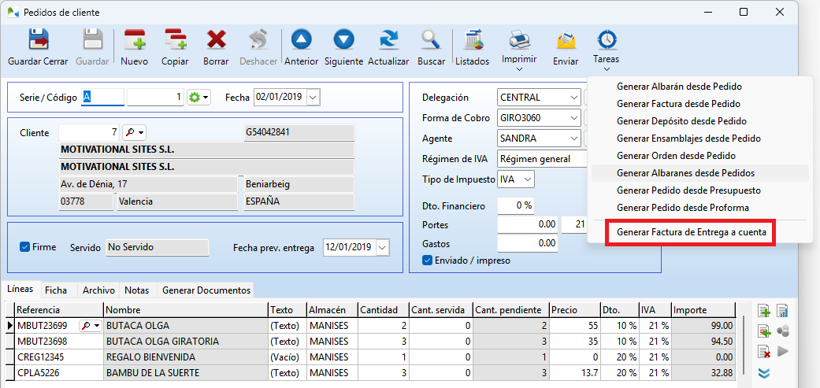Open the Listados reports icon

pyautogui.click(x=473, y=39)
